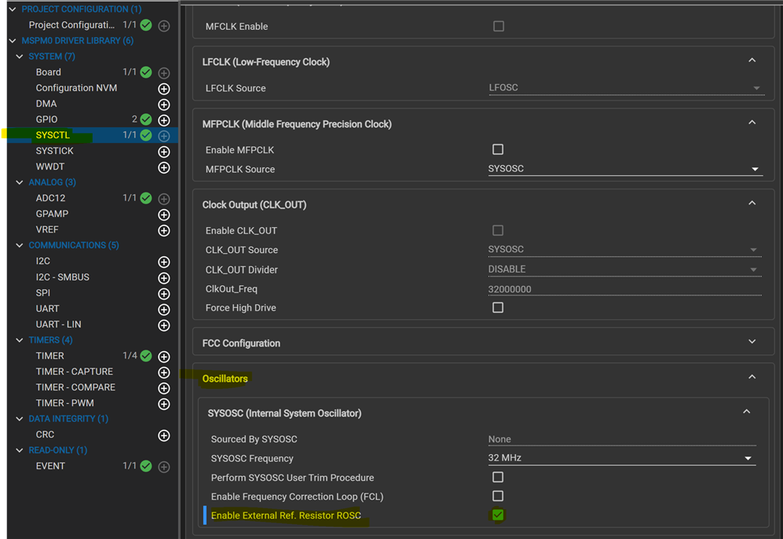
Task: Open the Project Configuration tree entry
Action: (71, 24)
